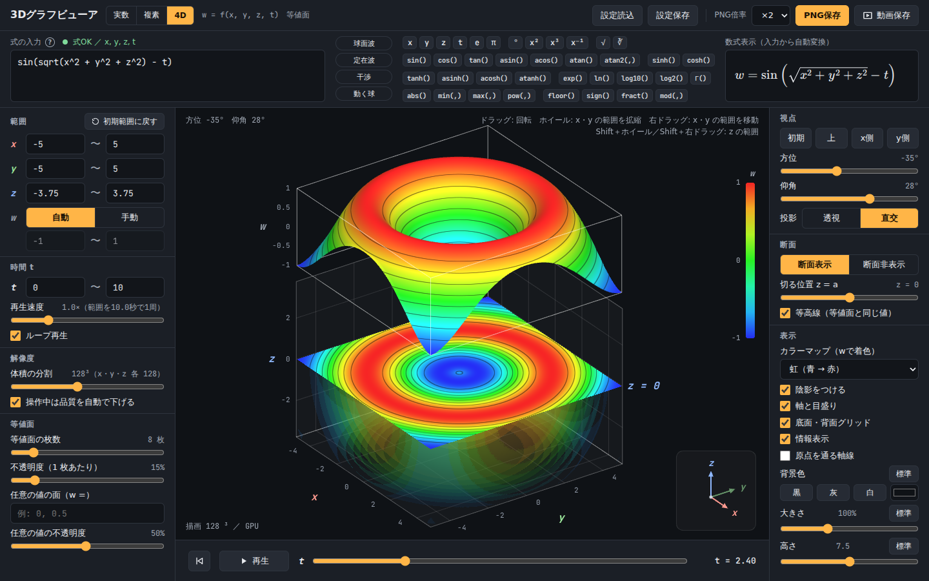Insert variable x button

point(410,43)
